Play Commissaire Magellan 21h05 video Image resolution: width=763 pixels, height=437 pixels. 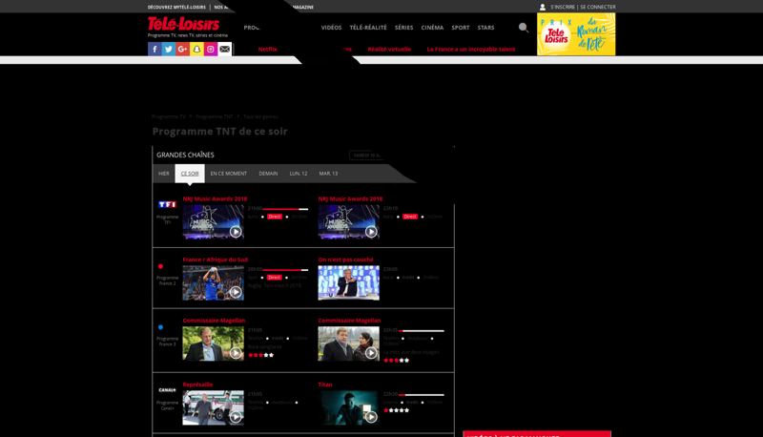pyautogui.click(x=236, y=353)
